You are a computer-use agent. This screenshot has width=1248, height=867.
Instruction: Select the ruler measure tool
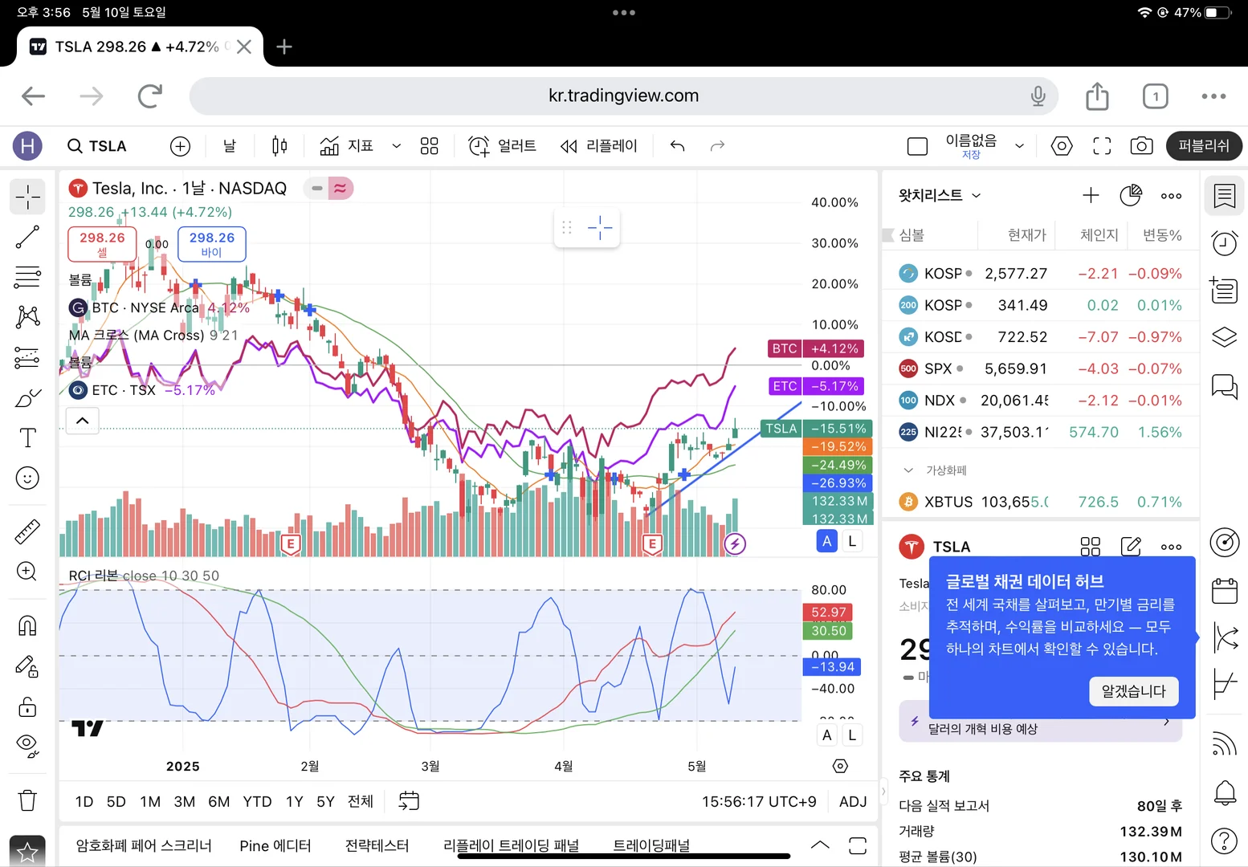[x=27, y=531]
